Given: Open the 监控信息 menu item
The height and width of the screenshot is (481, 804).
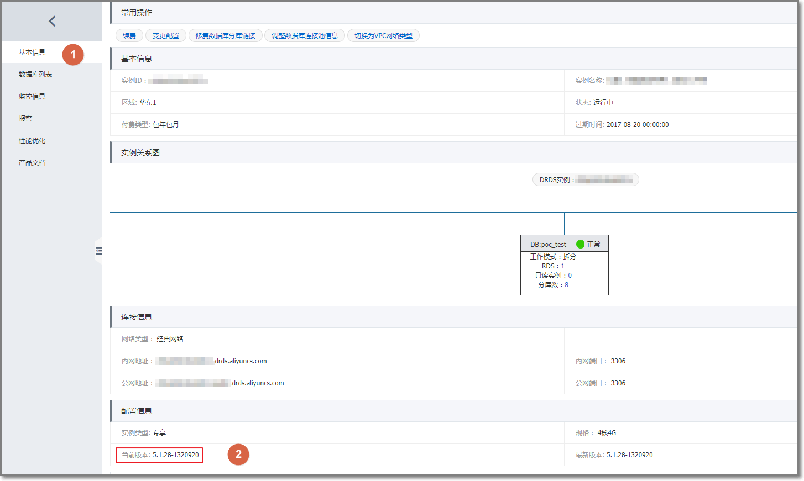Looking at the screenshot, I should [x=32, y=97].
